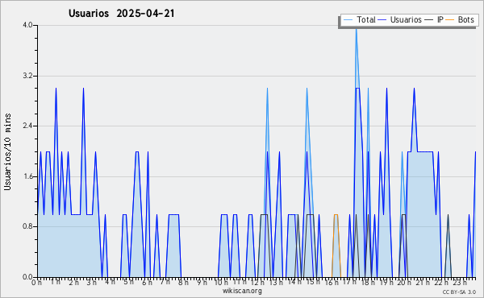Click the '20 h' x-axis label
Screen dimensions: 484x298
click(x=404, y=282)
